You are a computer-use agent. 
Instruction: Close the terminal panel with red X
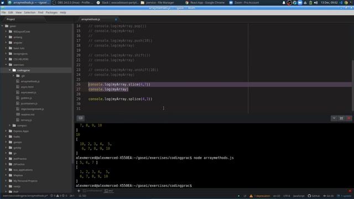point(349,118)
